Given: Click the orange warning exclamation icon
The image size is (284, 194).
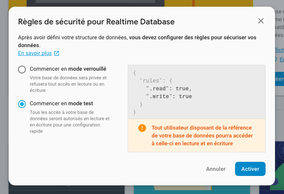Looking at the screenshot, I should (142, 128).
